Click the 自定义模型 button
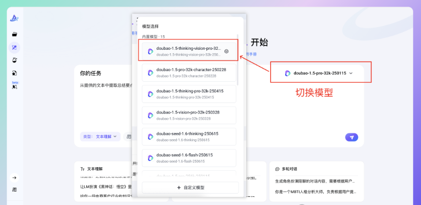The width and height of the screenshot is (421, 205). (x=190, y=187)
